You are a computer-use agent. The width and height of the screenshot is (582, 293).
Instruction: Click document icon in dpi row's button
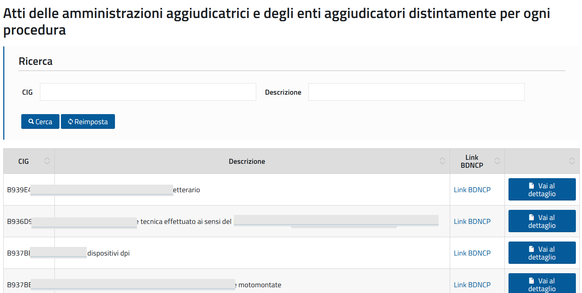532,249
